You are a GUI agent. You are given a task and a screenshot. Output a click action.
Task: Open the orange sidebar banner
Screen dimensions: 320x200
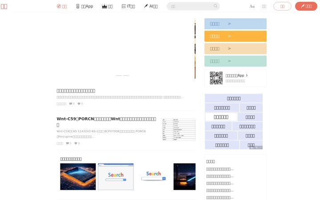pyautogui.click(x=236, y=36)
